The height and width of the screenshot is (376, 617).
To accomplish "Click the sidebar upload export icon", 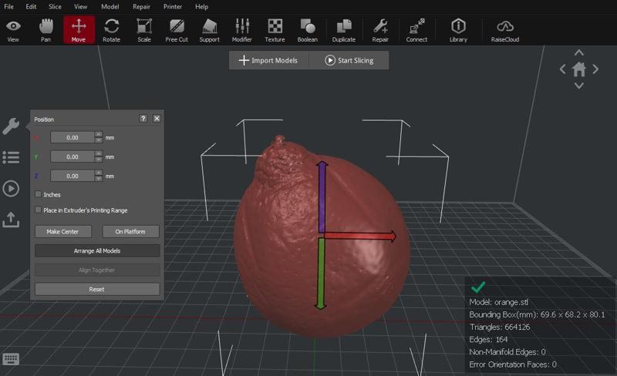I will [x=11, y=220].
